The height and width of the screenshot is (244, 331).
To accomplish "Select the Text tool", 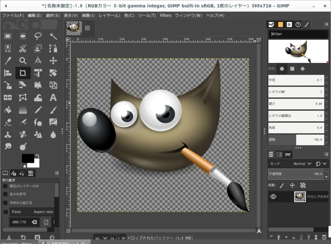I will click(53, 97).
